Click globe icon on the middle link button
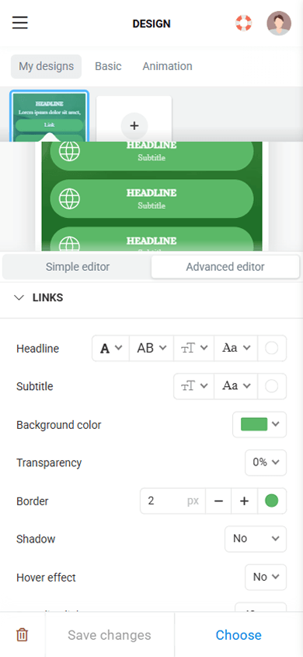Image resolution: width=303 pixels, height=657 pixels. tap(69, 199)
